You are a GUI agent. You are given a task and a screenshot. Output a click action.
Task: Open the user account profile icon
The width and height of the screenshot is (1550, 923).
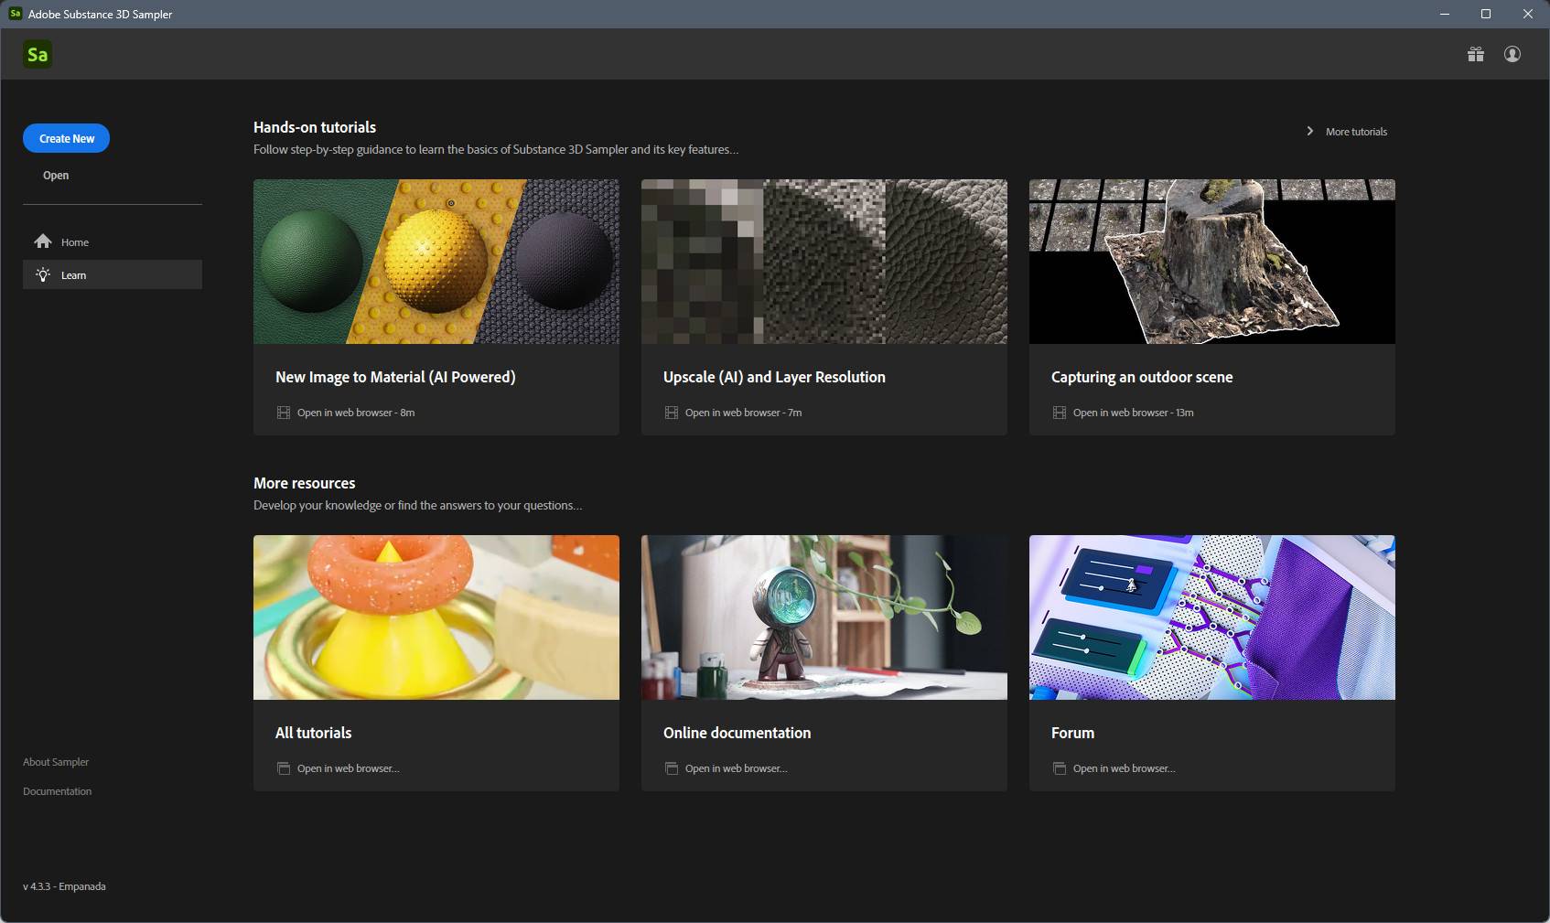(x=1512, y=54)
